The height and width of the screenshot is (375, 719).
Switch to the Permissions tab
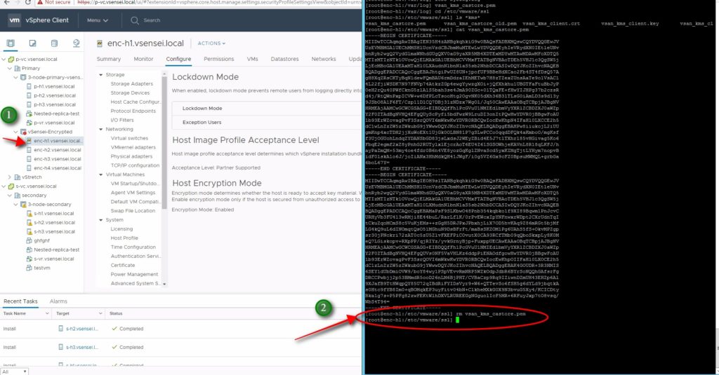pos(218,60)
